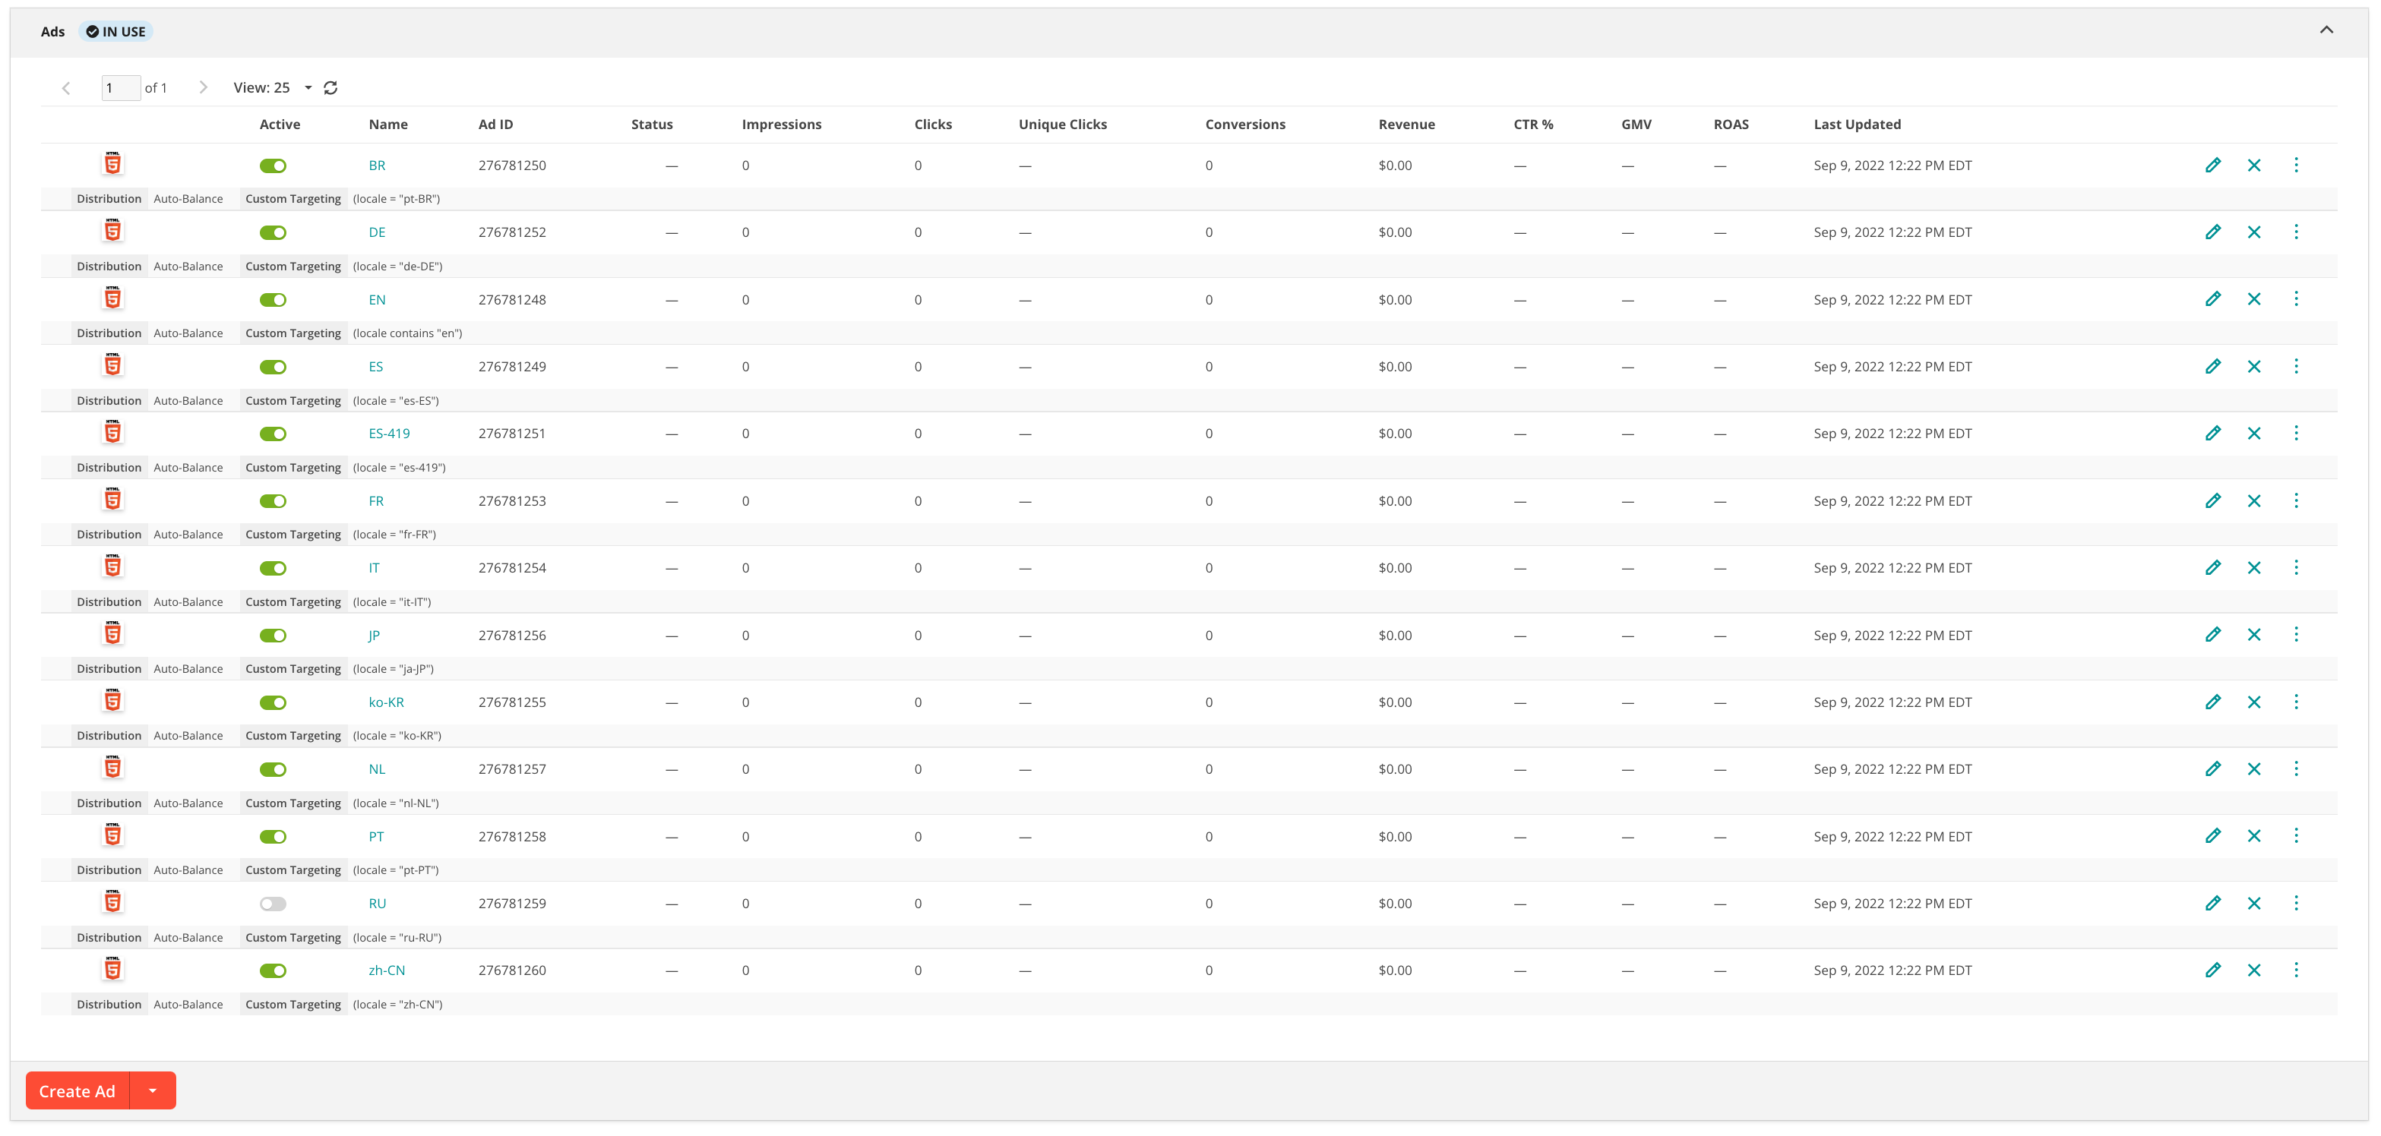Click the Create Ad button
This screenshot has height=1136, width=2381.
click(x=77, y=1090)
